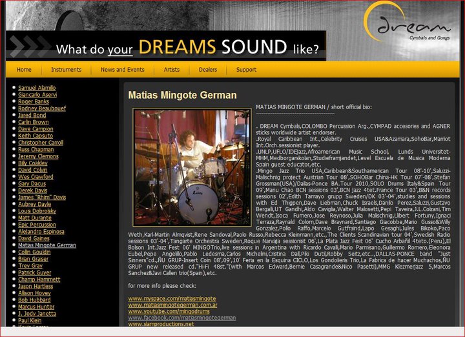Click the Jared Bond link
The width and height of the screenshot is (465, 337).
coord(32,115)
